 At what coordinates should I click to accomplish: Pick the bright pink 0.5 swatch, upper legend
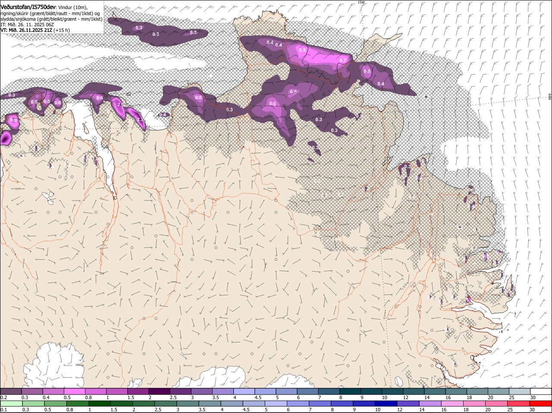click(x=74, y=391)
